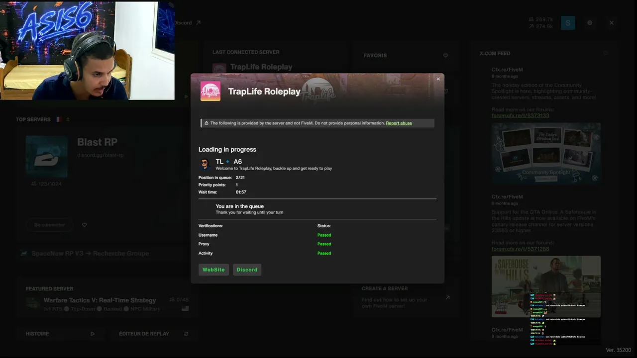
Task: Click the Wait time value 01:57
Action: tap(241, 192)
